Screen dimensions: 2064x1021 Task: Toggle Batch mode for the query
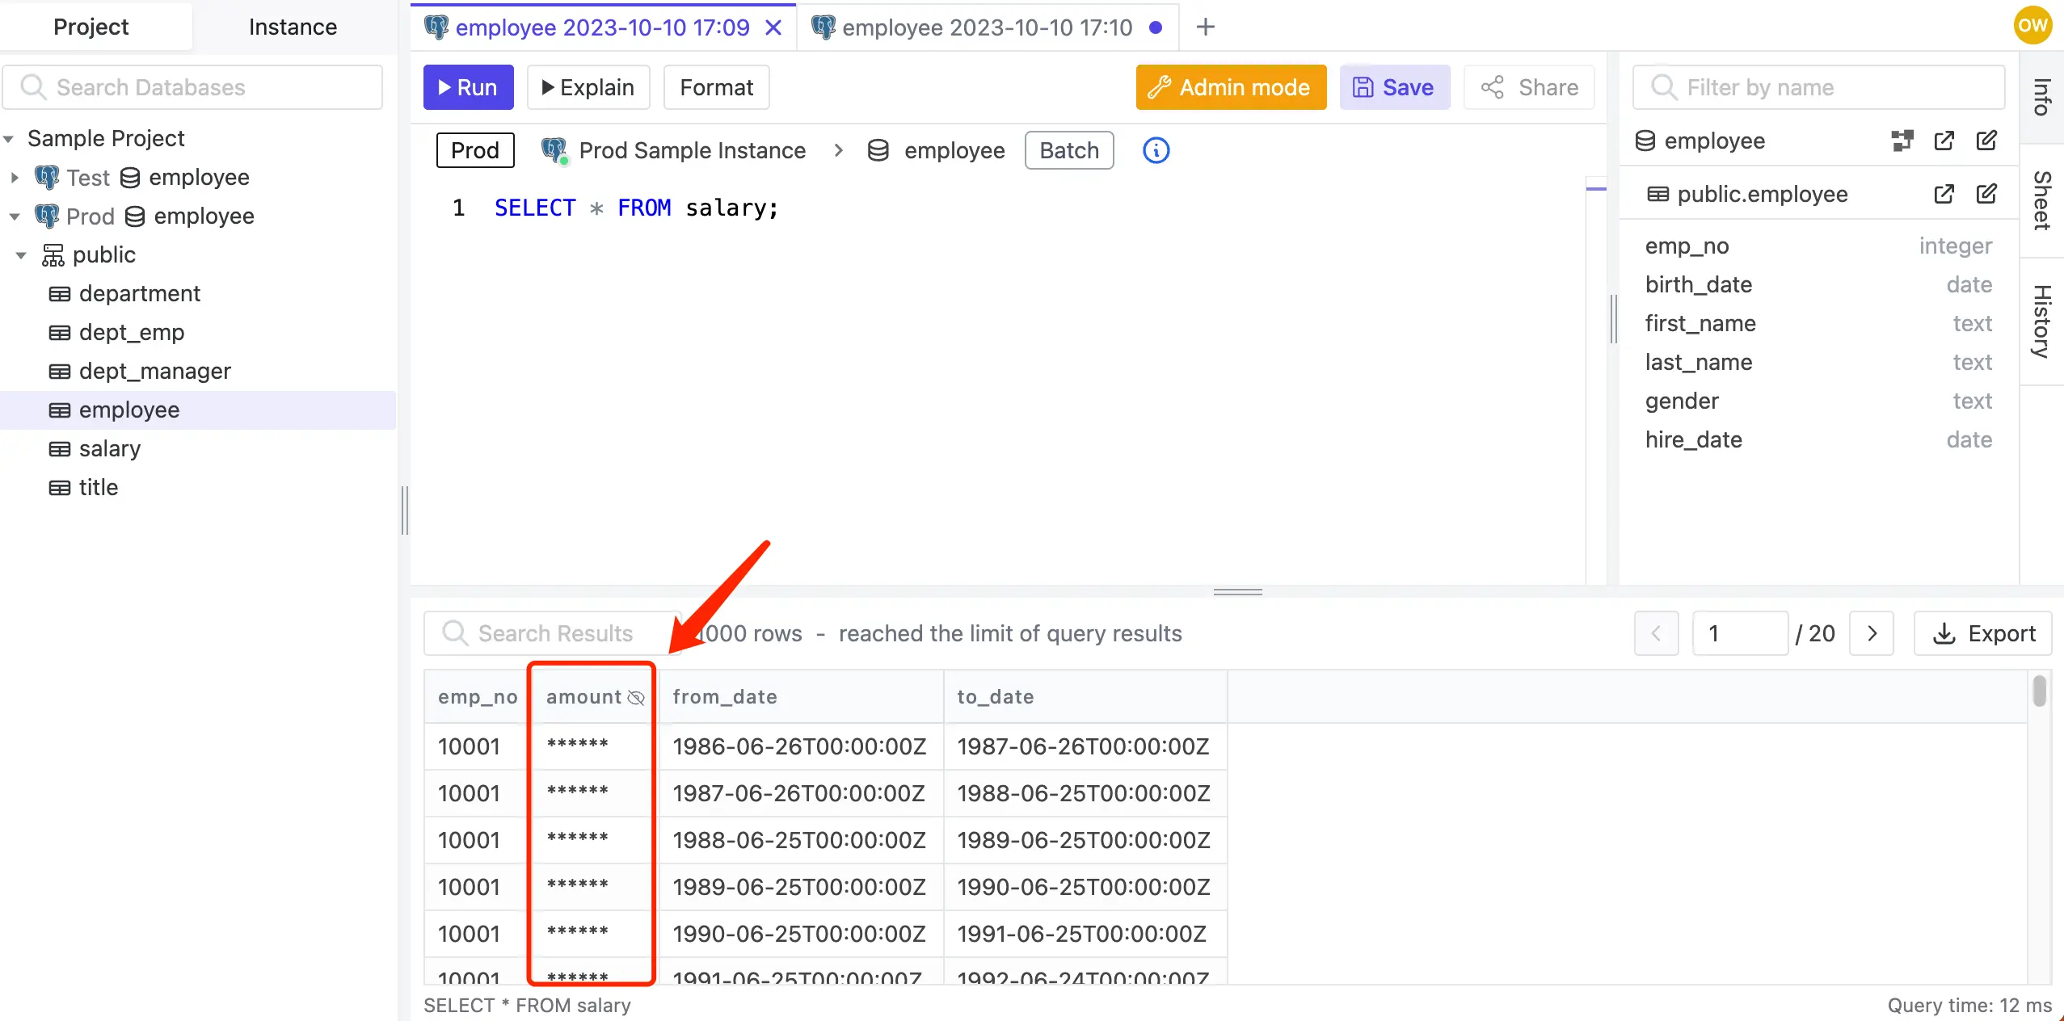coord(1068,150)
